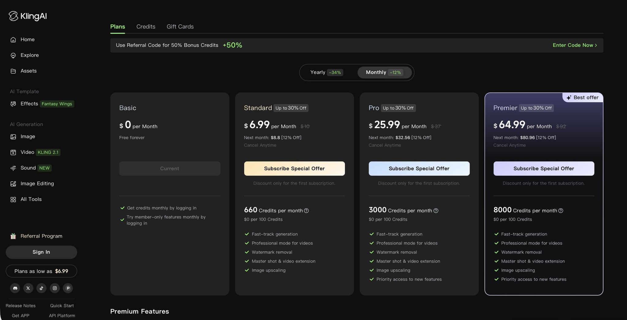Click Premier's Up to 30% Off badge
This screenshot has width=627, height=320.
536,108
